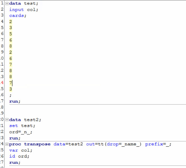186x168 pixels.
Task: Click the 'data=test2' option
Action: (68, 144)
